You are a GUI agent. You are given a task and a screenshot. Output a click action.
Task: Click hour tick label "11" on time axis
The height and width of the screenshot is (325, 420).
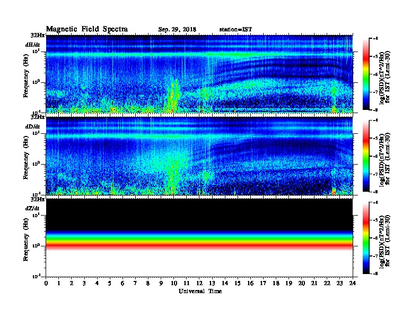pos(187,283)
